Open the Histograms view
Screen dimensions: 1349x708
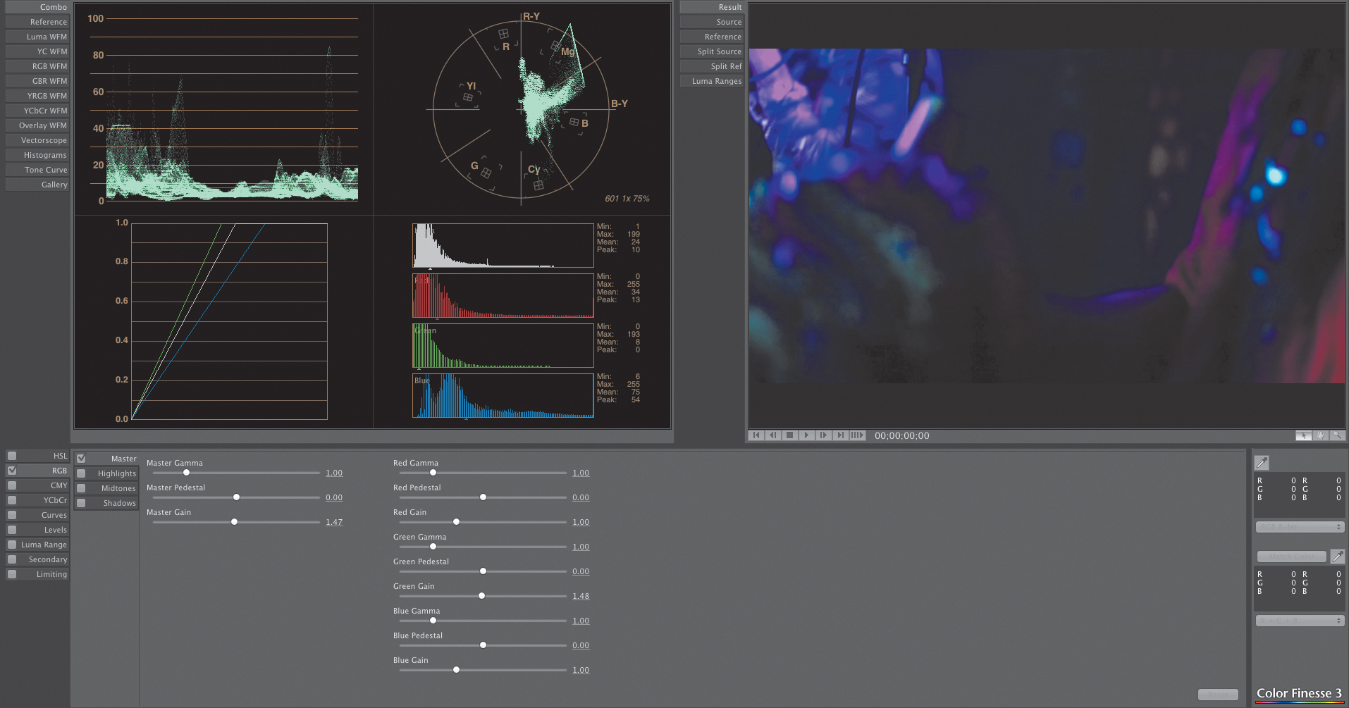pos(37,155)
